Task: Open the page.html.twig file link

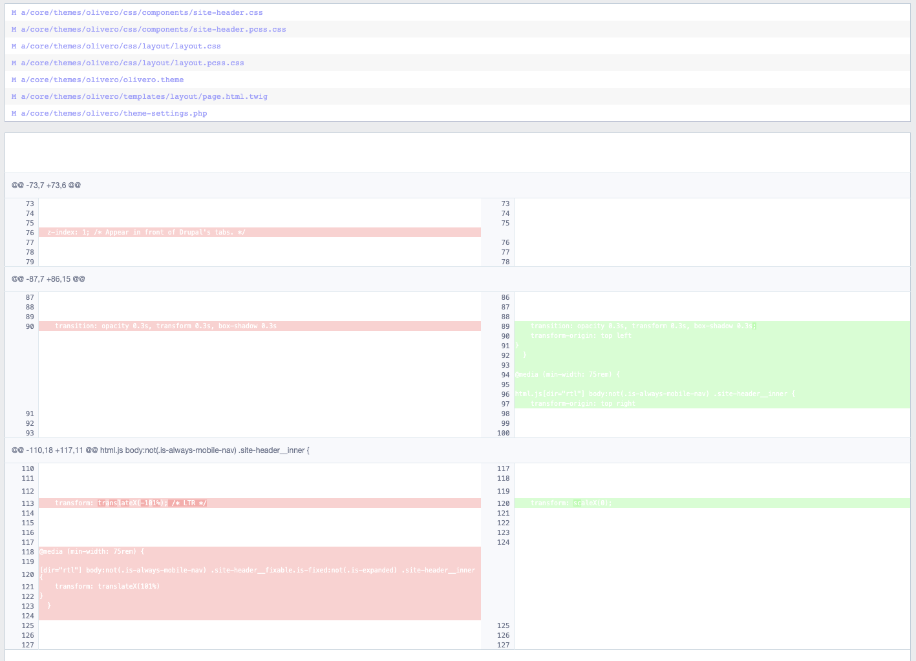Action: click(144, 96)
